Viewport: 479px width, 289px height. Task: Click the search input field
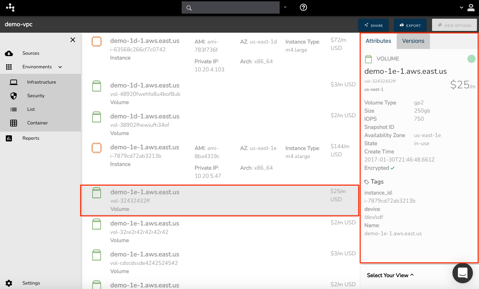tap(231, 7)
